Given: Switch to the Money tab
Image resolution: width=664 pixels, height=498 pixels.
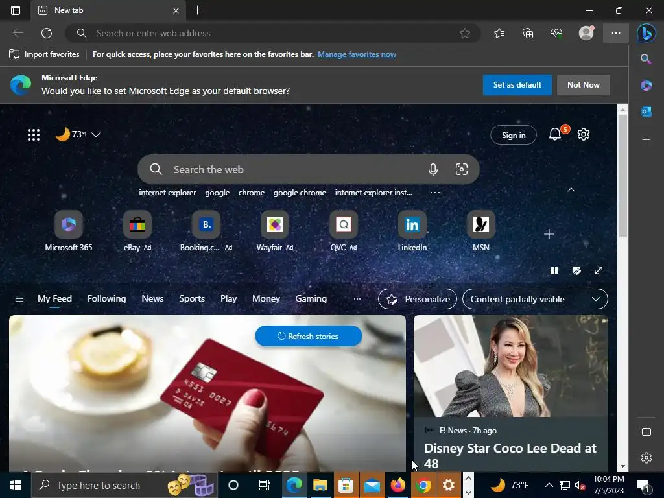Looking at the screenshot, I should coord(266,298).
